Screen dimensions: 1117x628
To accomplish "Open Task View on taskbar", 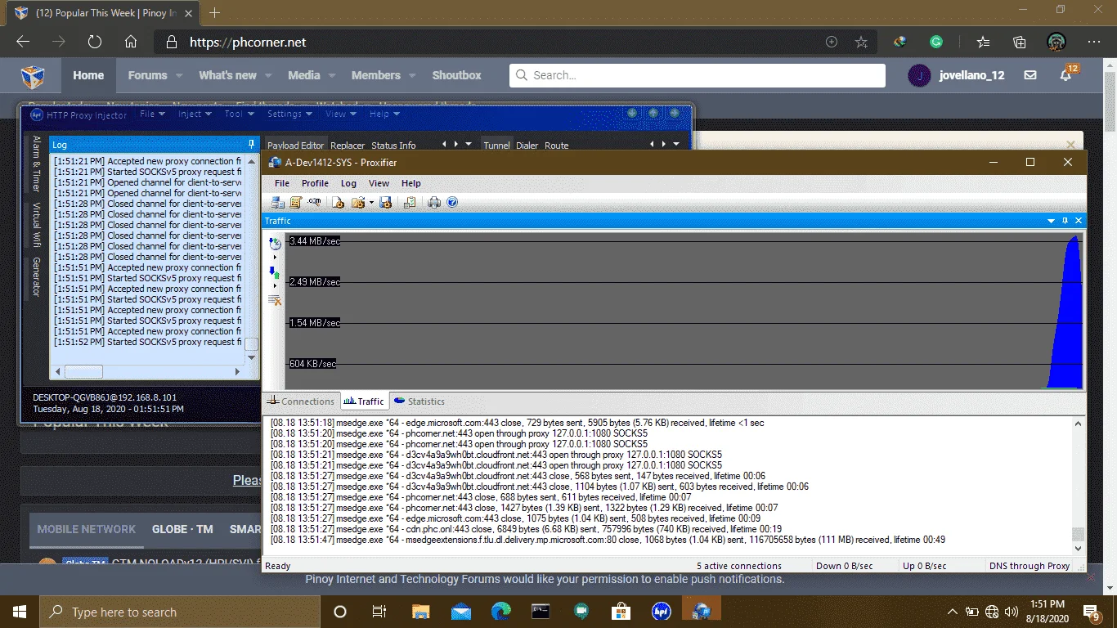I will pos(379,611).
